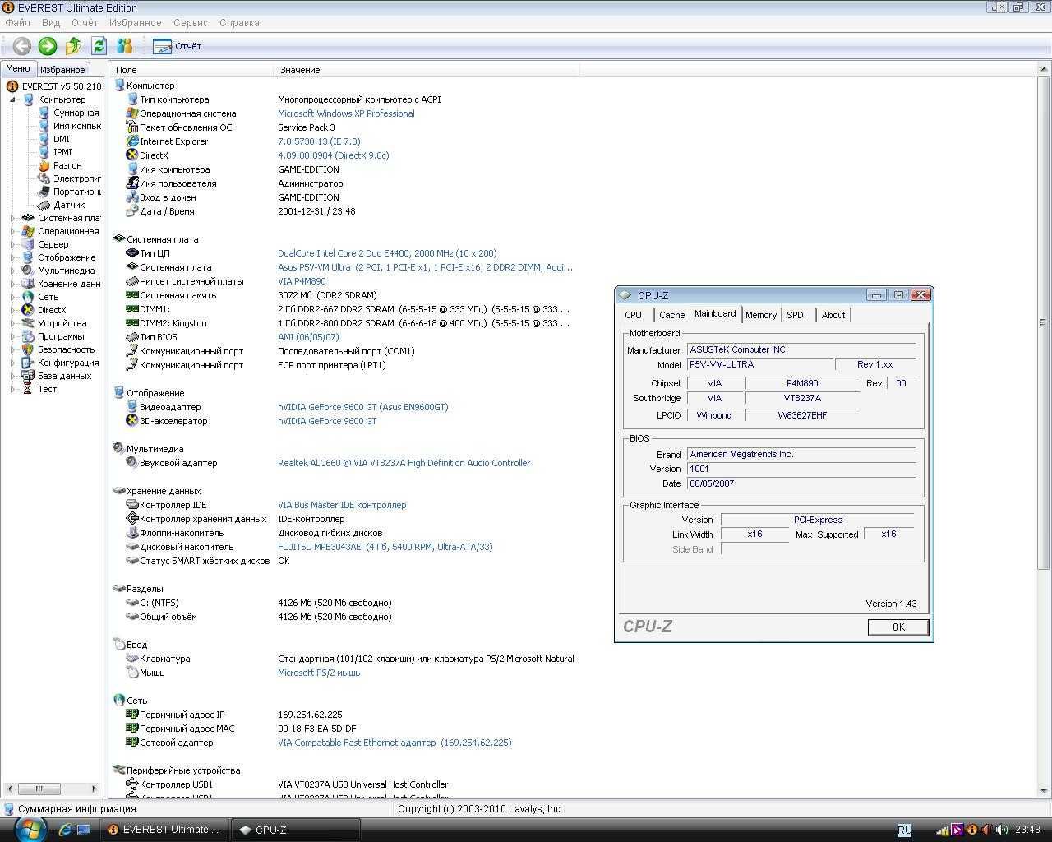Expand the Системная плата tree node
This screenshot has width=1052, height=842.
tap(13, 218)
